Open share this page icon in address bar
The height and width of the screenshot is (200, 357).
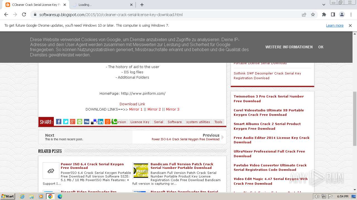coord(304,14)
